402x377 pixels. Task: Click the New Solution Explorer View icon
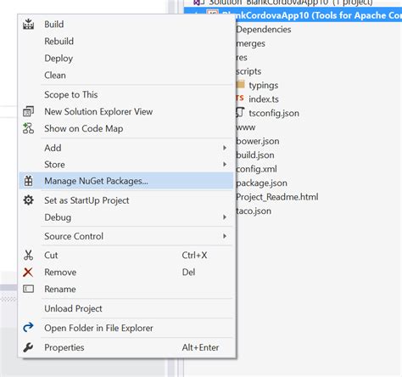coord(28,111)
